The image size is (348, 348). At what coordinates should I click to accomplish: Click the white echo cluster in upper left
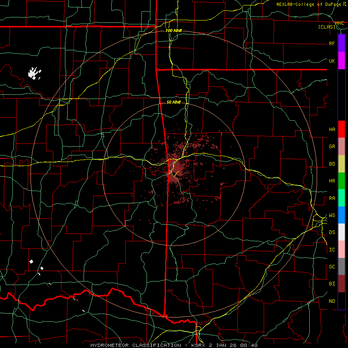click(x=34, y=73)
